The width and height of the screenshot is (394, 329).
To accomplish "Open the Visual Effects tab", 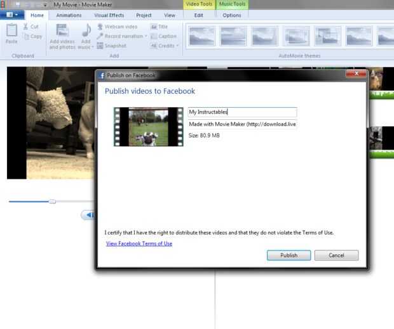I will 109,15.
